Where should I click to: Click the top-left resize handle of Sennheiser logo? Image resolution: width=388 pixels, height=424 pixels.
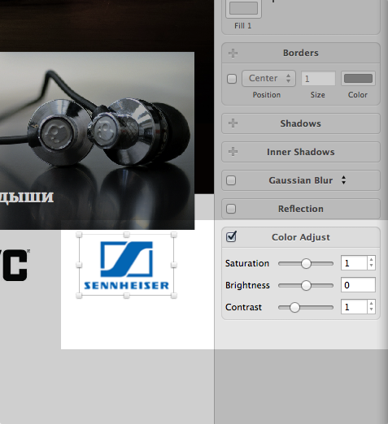79,235
